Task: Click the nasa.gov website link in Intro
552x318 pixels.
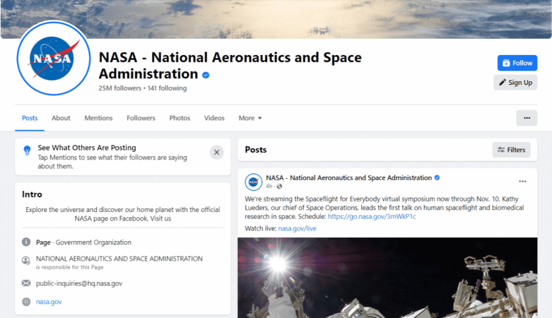Action: coord(49,302)
